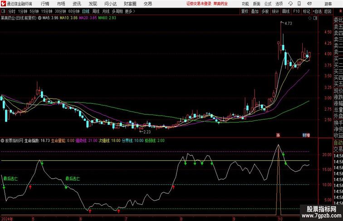
Task: Click the 自动 label in right panel
Action: (x=338, y=142)
